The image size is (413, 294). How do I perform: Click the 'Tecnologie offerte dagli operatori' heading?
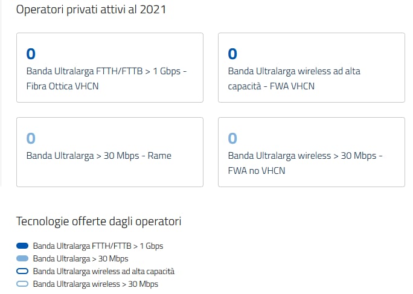click(98, 222)
